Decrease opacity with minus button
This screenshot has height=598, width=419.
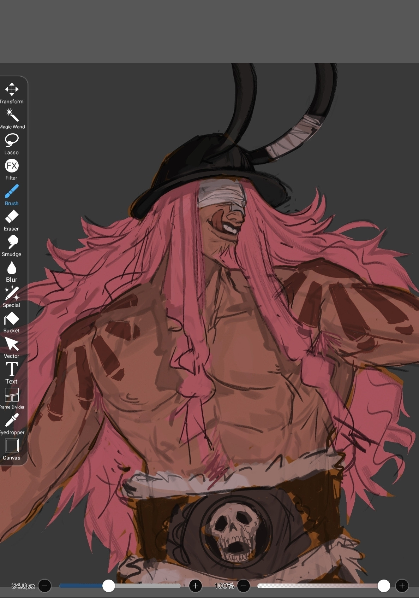coord(244,586)
